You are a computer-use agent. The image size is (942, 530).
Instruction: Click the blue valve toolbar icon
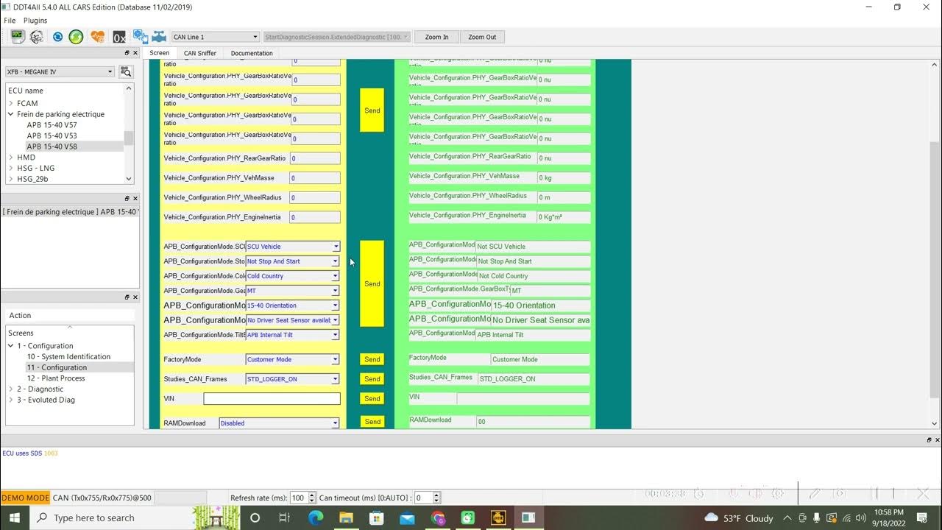pyautogui.click(x=159, y=37)
